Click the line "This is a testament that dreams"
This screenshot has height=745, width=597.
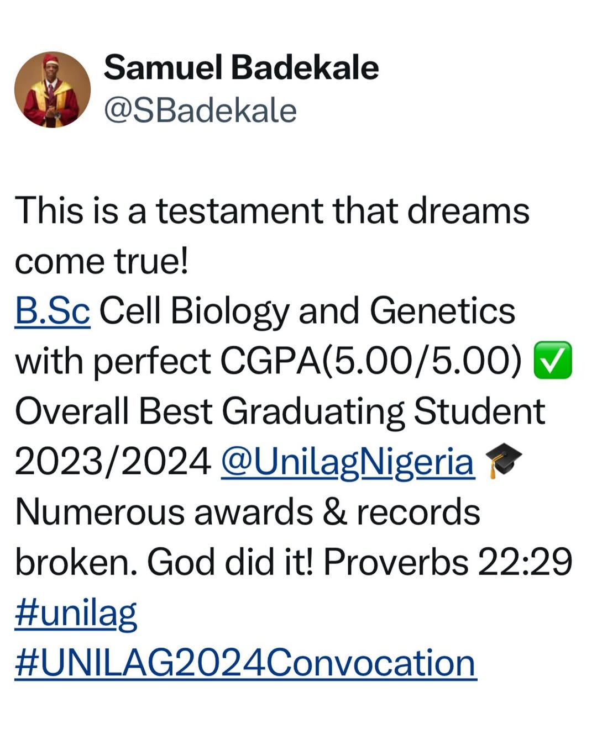coord(272,211)
